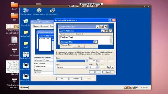Click the help question-mark button in Advanced Appearance
Screen dimensions: 168x94
[110, 20]
